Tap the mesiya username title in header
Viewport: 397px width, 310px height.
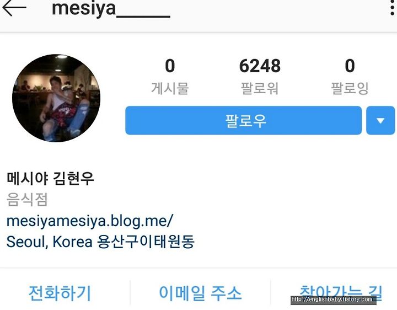point(111,9)
